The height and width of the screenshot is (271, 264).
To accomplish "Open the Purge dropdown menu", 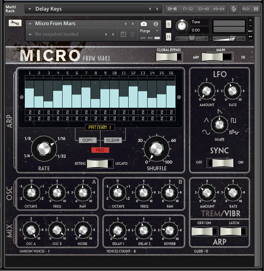I will (x=150, y=31).
